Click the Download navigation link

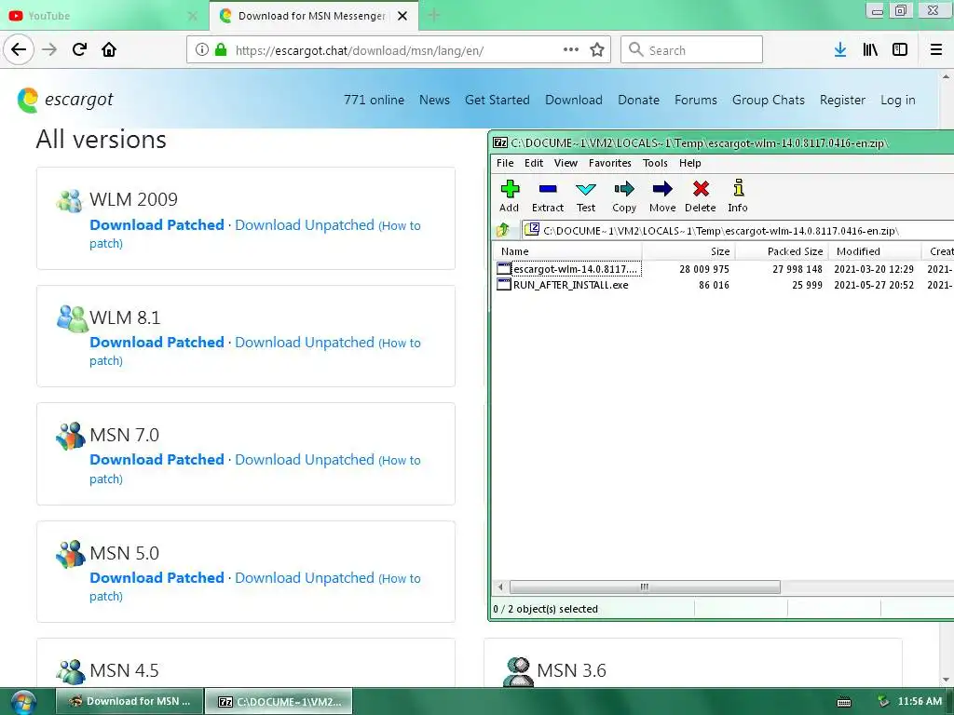(574, 100)
